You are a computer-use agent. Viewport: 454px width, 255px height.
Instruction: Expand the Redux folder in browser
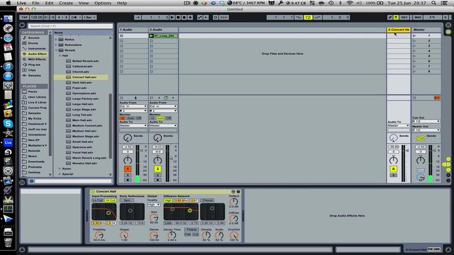coord(56,39)
